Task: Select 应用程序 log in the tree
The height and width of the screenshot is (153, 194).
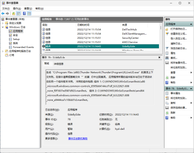Action: point(18,31)
